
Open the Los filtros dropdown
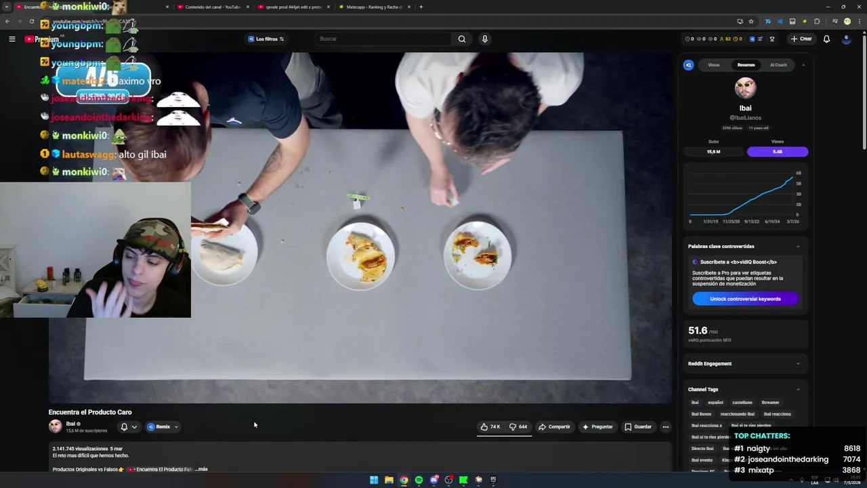click(266, 39)
